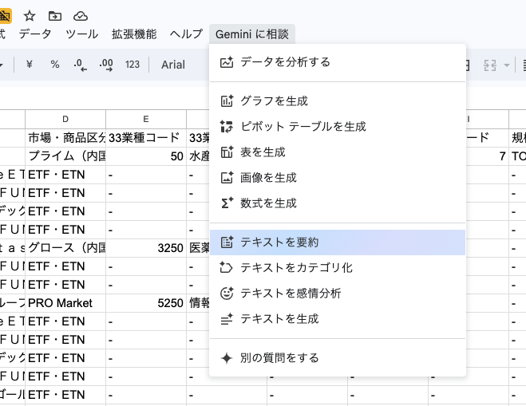Image resolution: width=526 pixels, height=406 pixels.
Task: Select テキストをカテゴリ化
Action: [338, 268]
